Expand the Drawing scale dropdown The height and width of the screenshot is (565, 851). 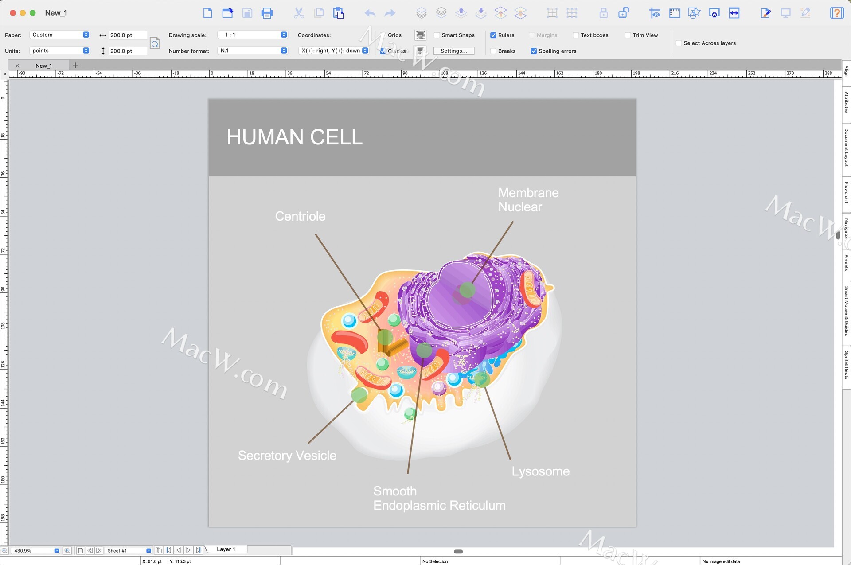(253, 35)
